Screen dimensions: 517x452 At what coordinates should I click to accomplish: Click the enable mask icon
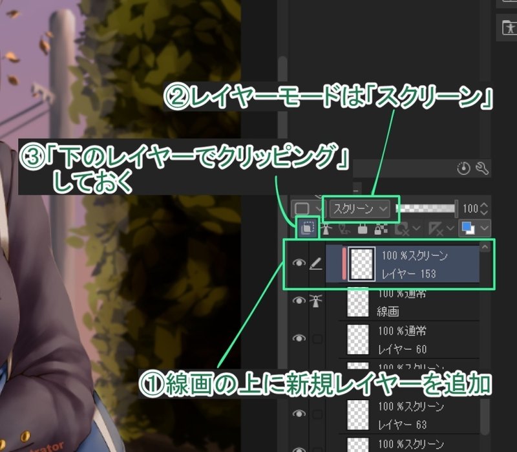tap(402, 229)
